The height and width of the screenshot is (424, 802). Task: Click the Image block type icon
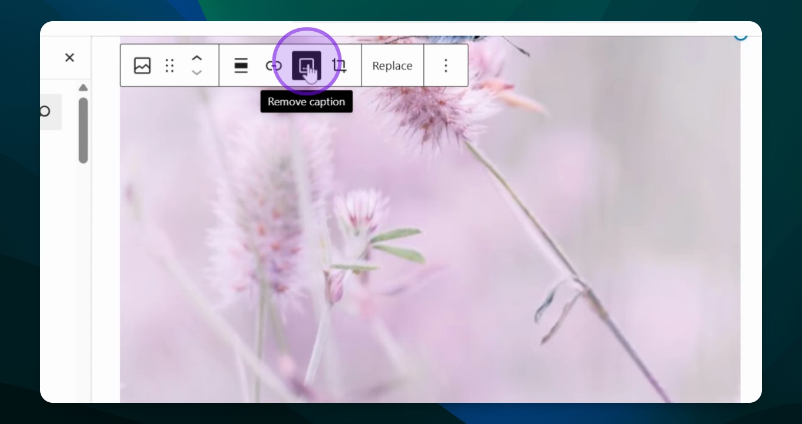[x=142, y=65]
